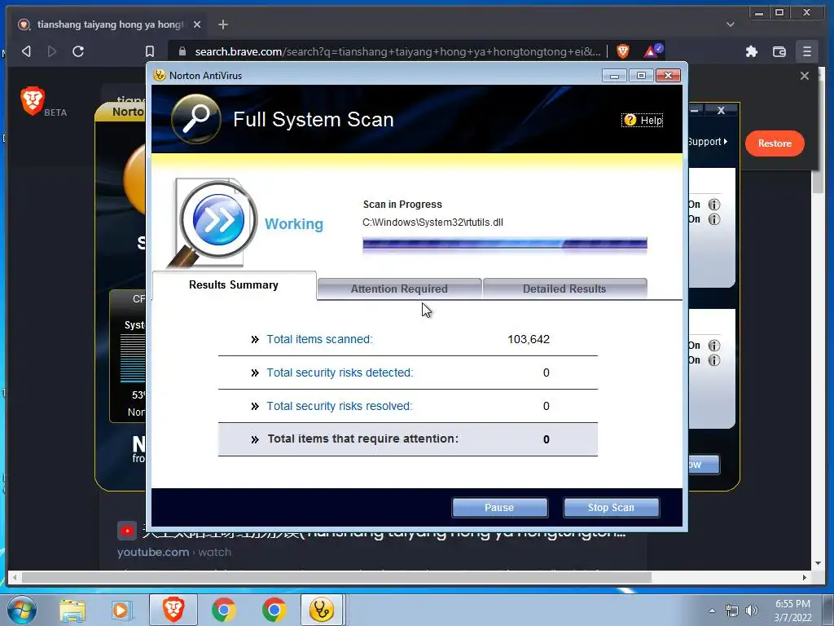The image size is (834, 626).
Task: Click the first info icon in Norton panel
Action: (x=714, y=205)
